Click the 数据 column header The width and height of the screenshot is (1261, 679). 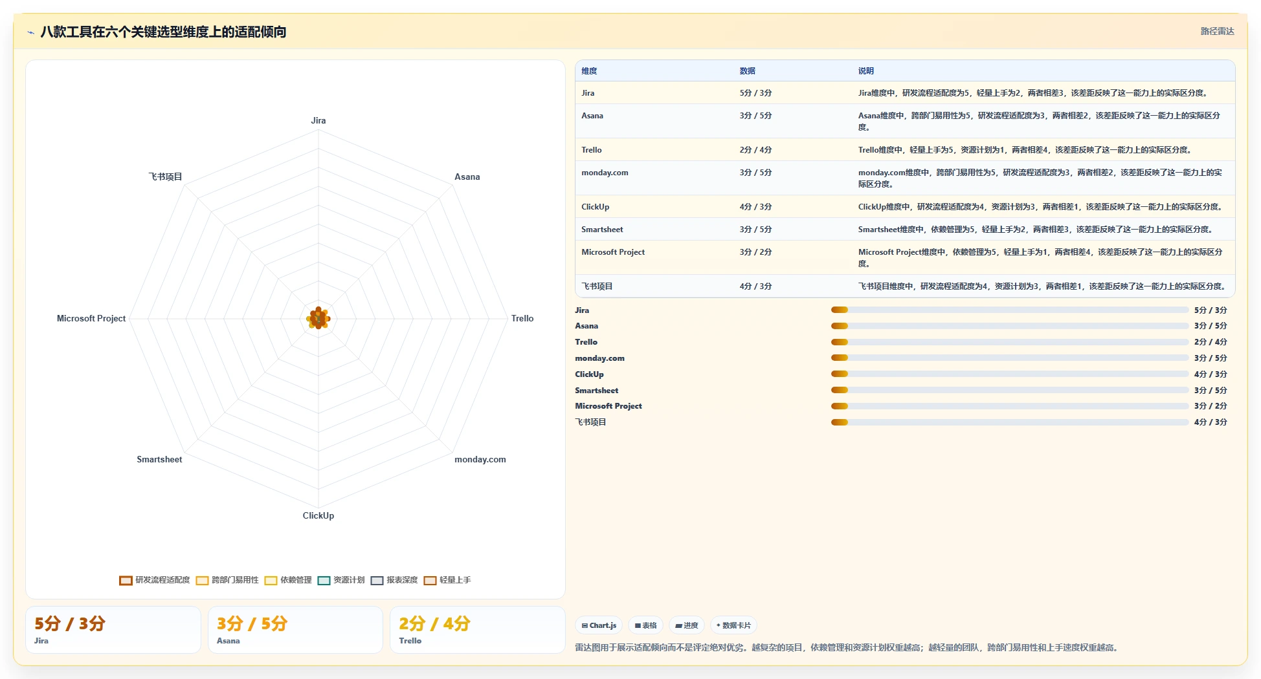748,71
